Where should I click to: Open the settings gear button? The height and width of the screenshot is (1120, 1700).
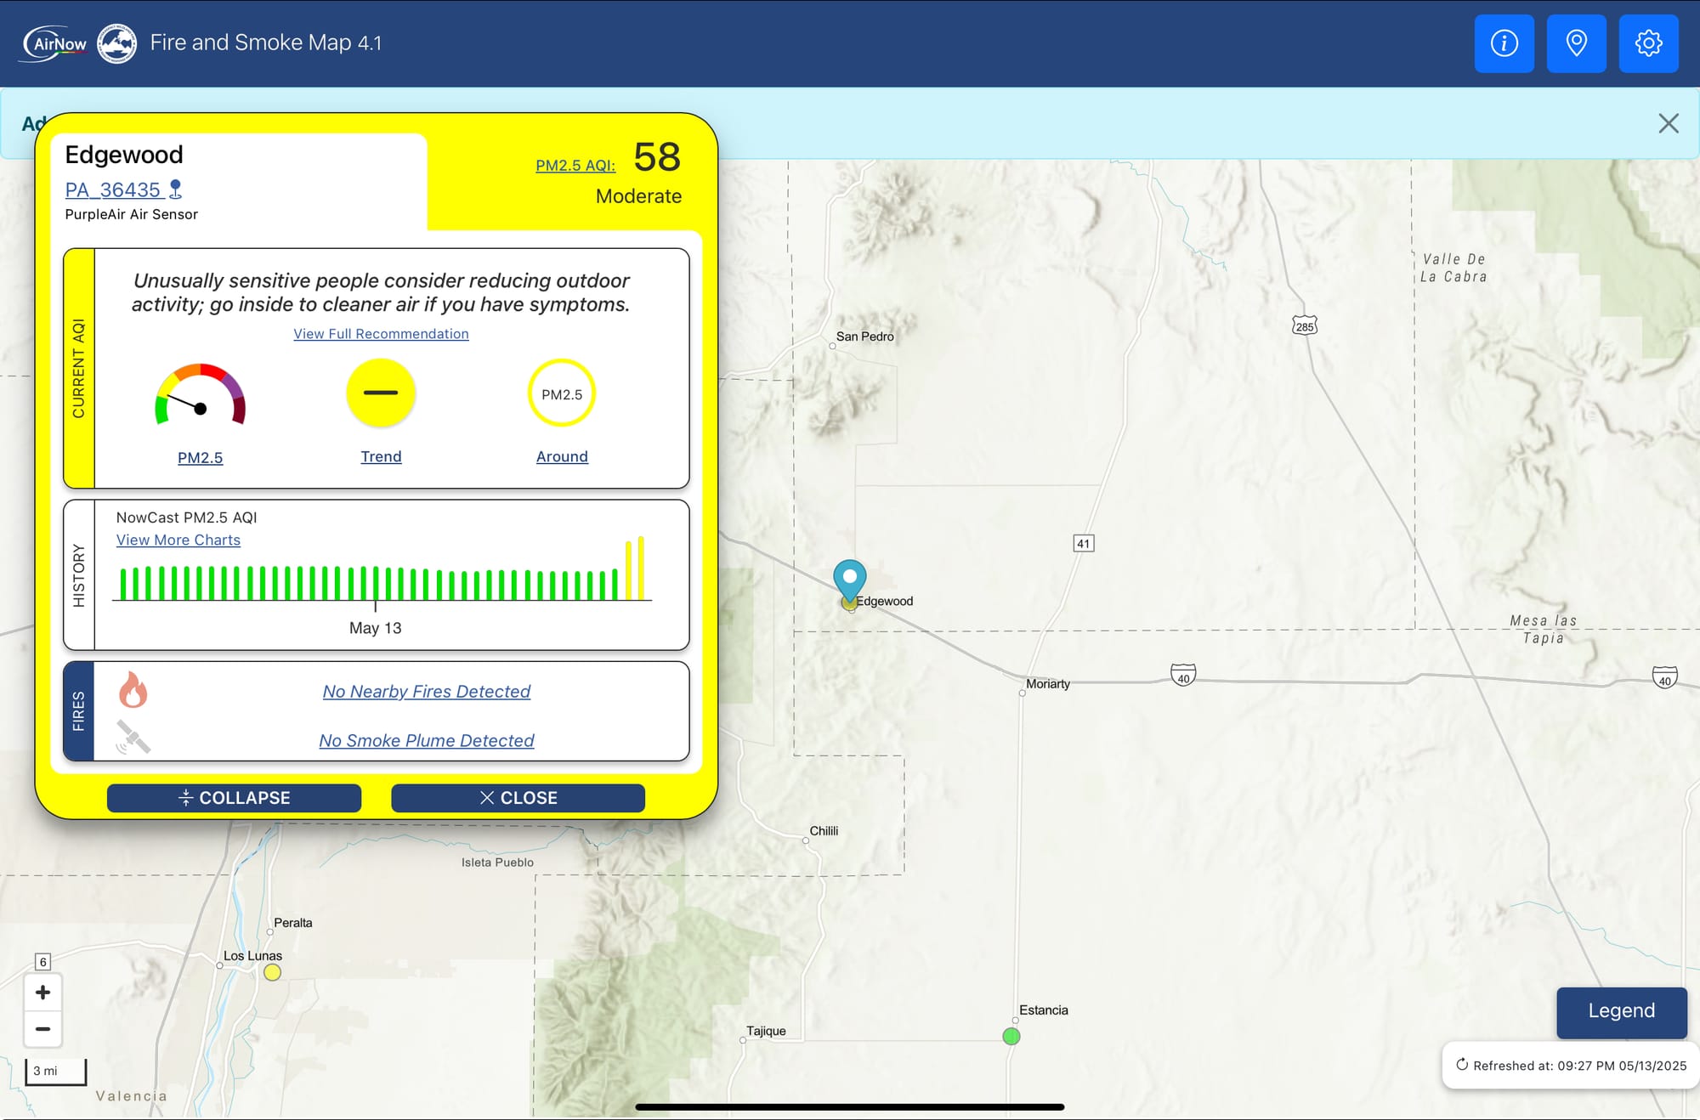1648,43
